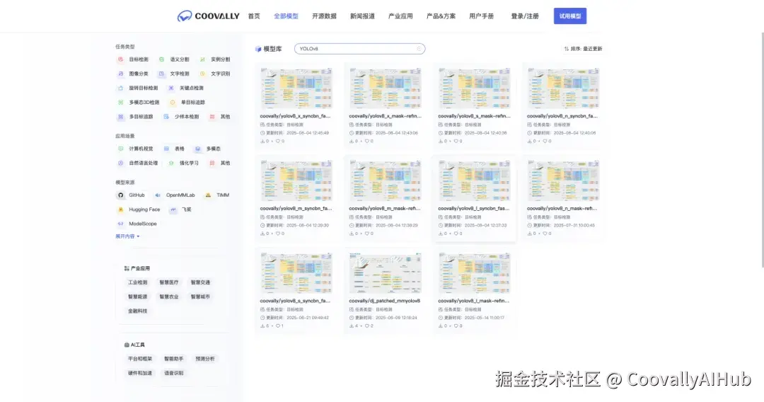764x402 pixels.
Task: Click the 多模态 scenario icon
Action: (197, 149)
